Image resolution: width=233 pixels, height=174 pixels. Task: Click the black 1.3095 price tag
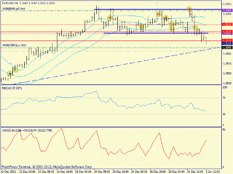click(227, 48)
